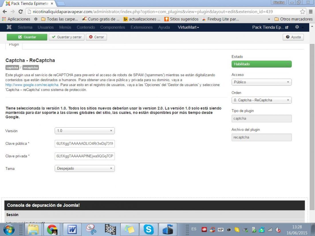This screenshot has width=315, height=236.
Task: Reload the page with refresh icon
Action: (x=21, y=12)
